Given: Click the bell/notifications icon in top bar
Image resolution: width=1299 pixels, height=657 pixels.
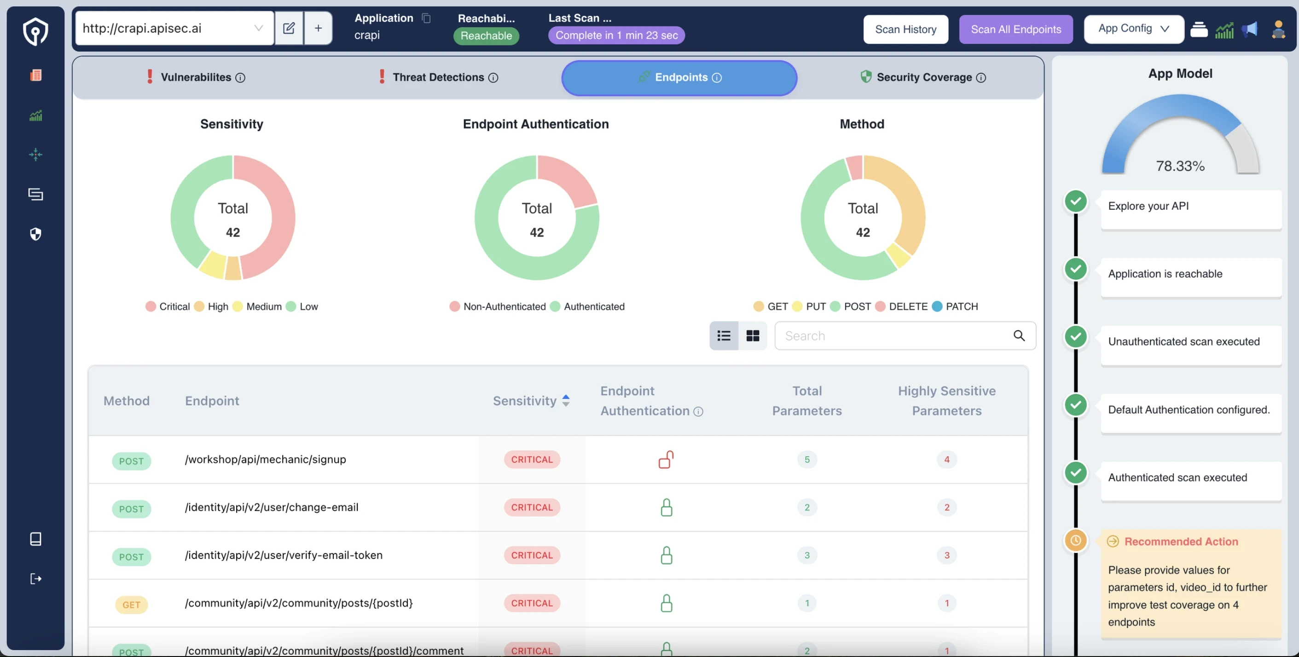Looking at the screenshot, I should 1251,29.
